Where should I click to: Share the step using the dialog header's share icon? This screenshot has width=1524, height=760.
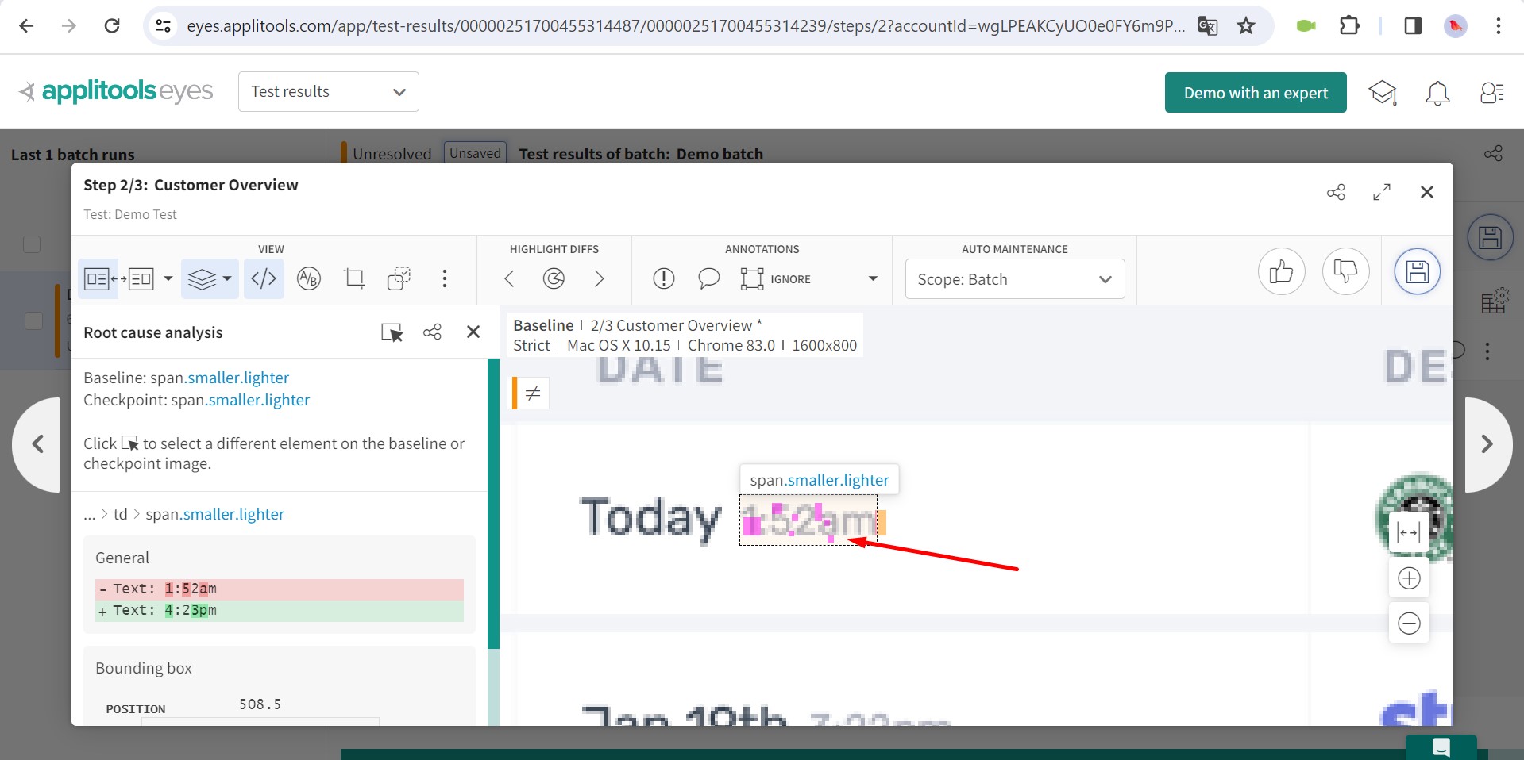(x=1336, y=192)
